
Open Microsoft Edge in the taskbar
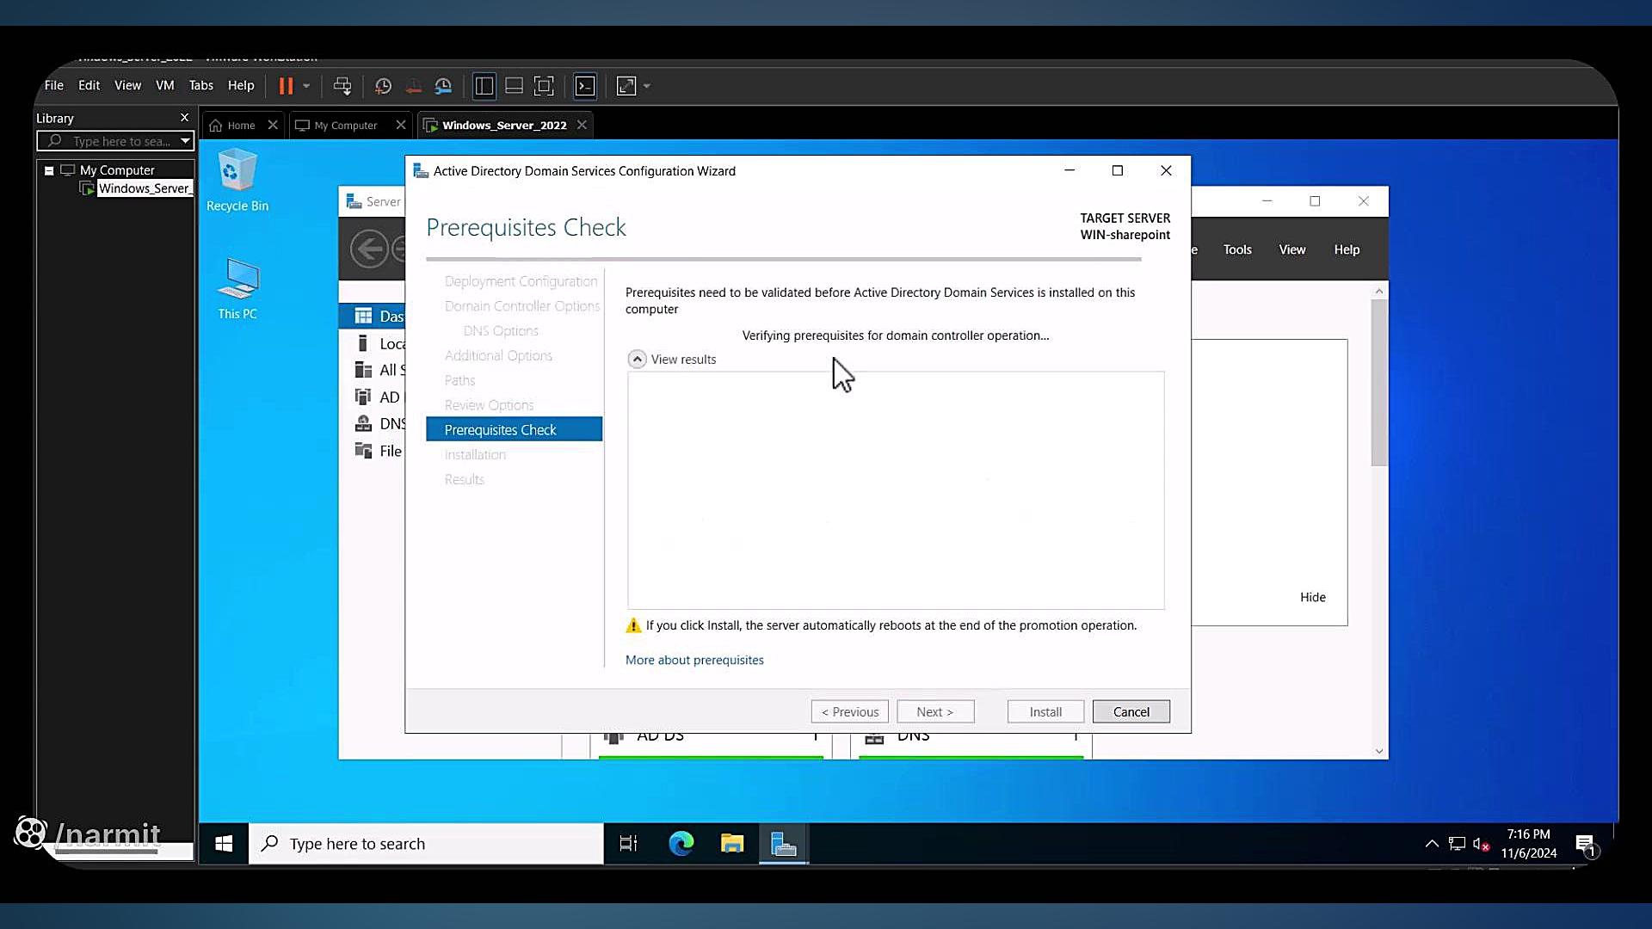tap(681, 844)
